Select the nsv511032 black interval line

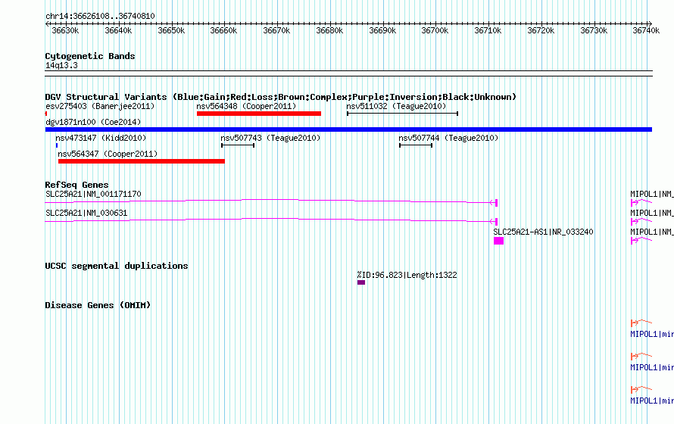[x=402, y=114]
